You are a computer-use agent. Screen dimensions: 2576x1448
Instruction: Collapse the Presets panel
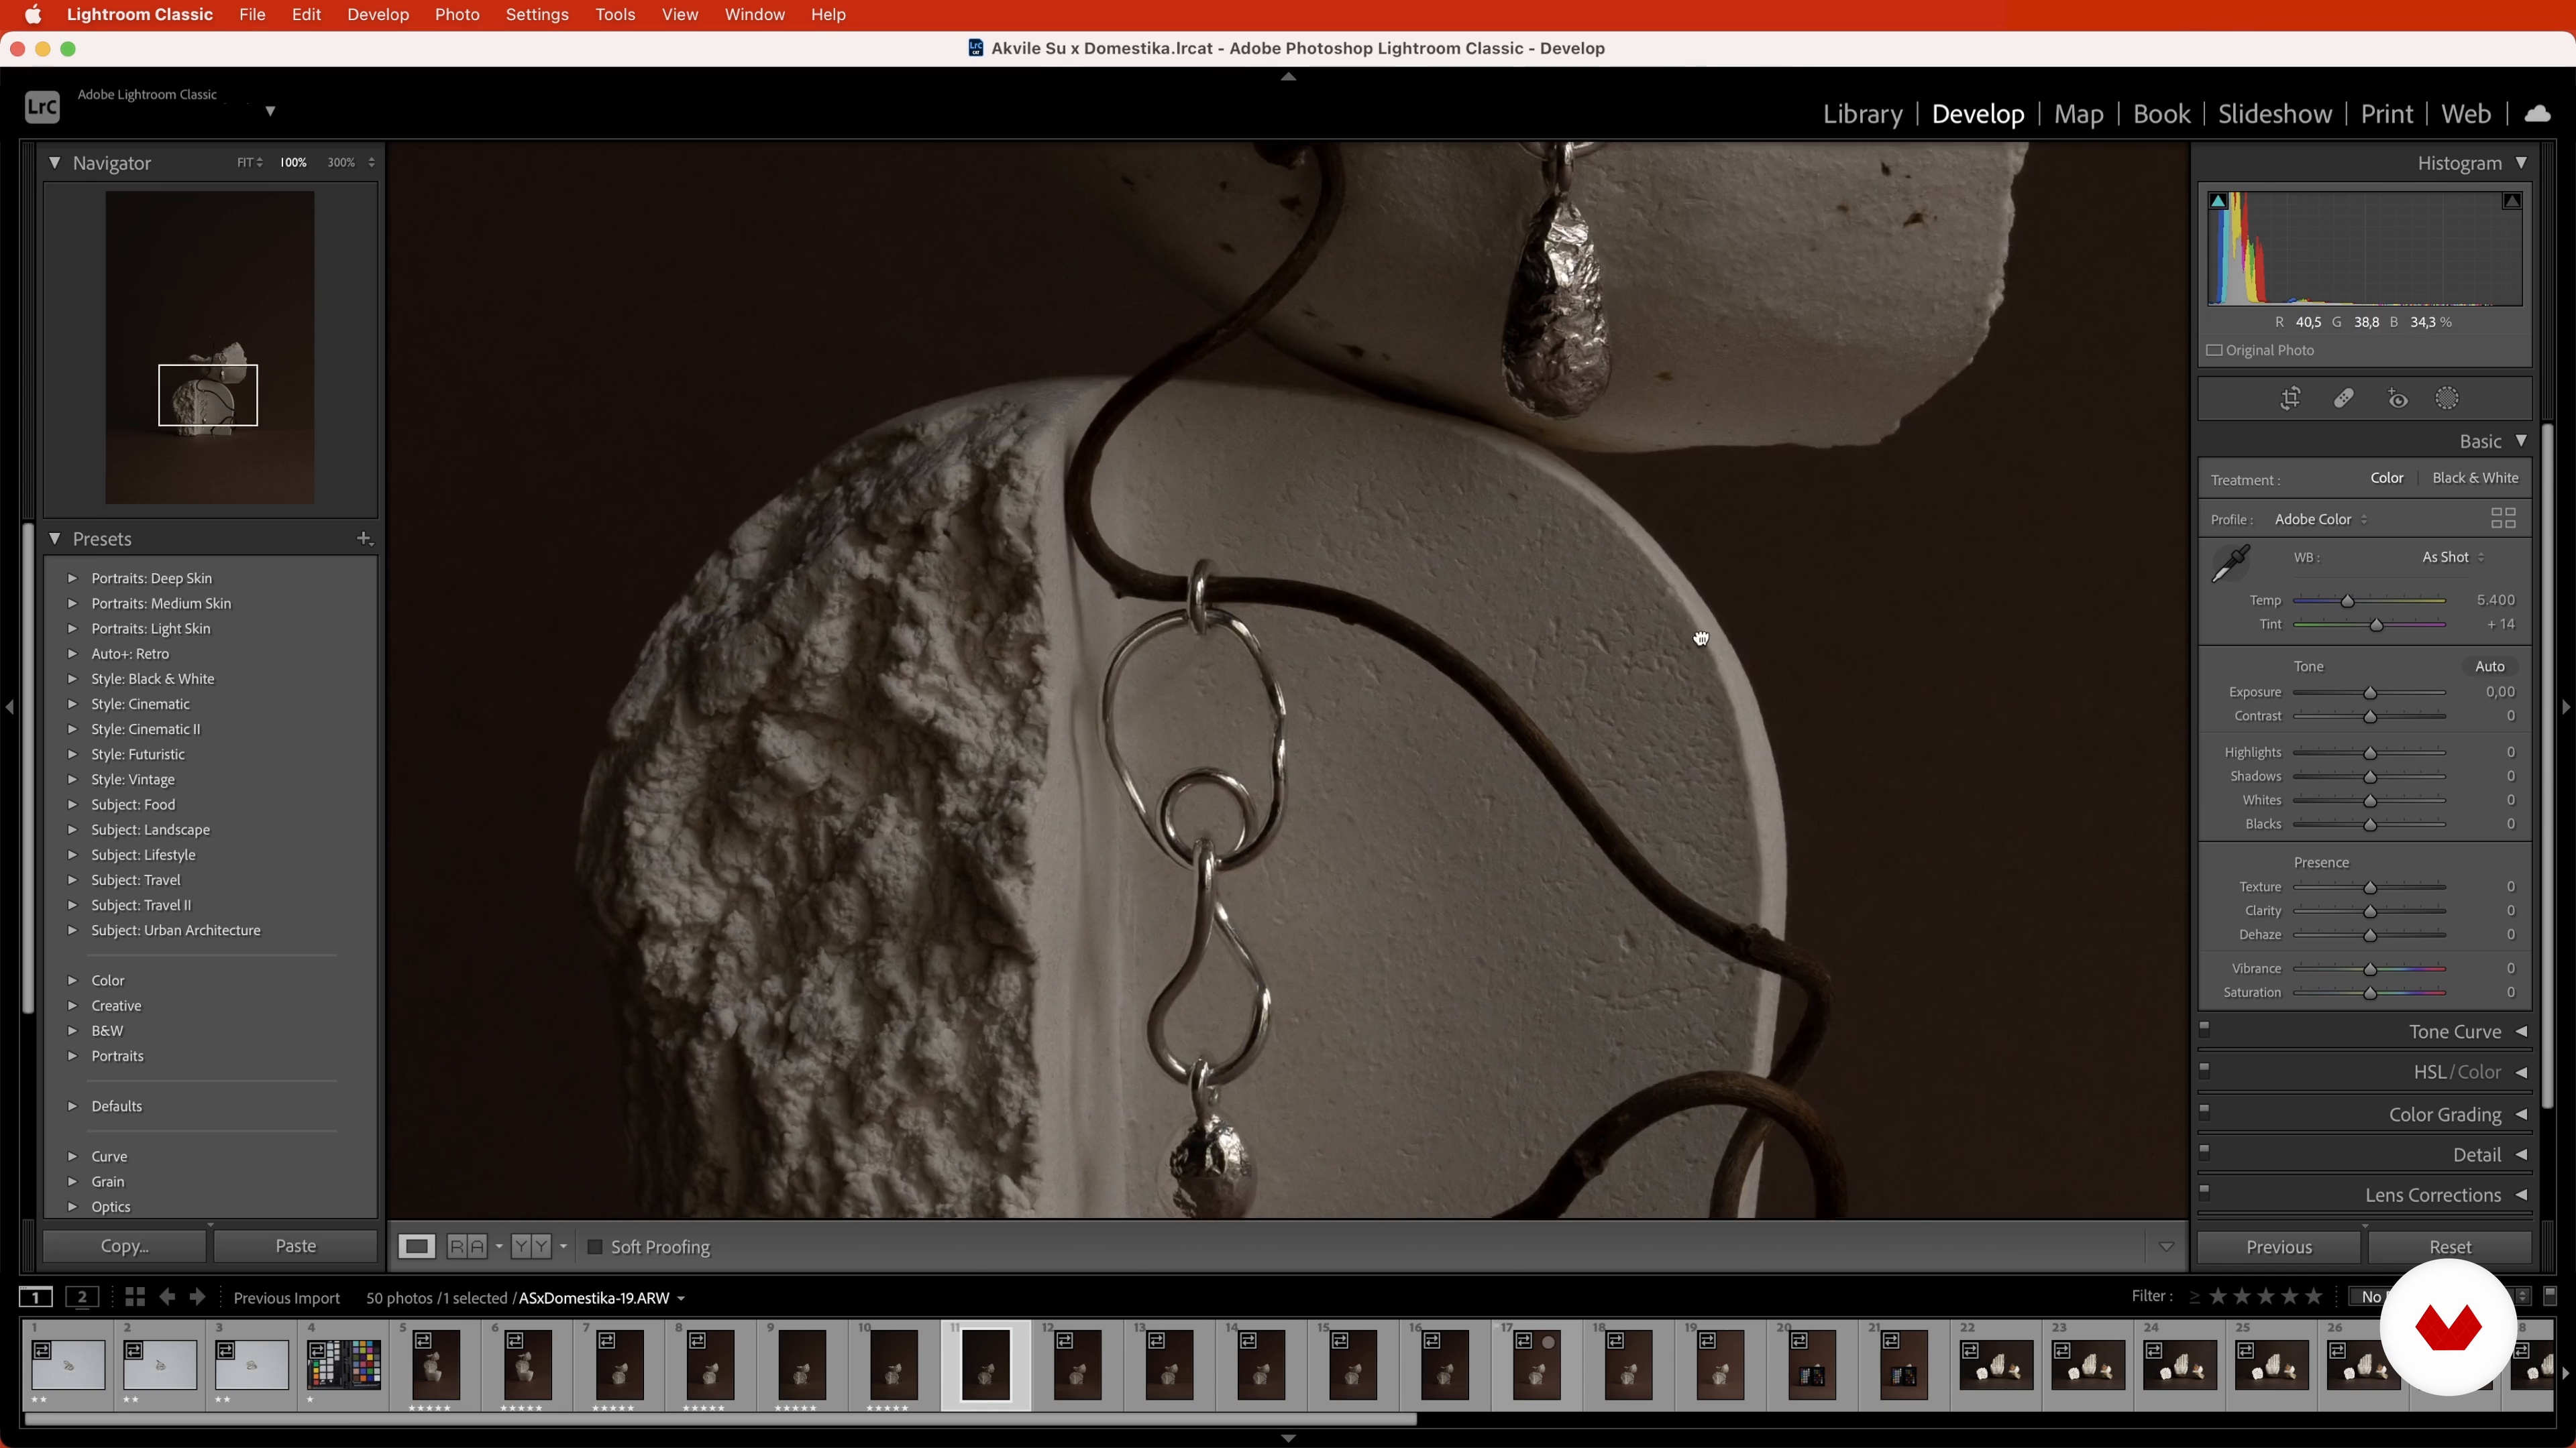coord(55,540)
